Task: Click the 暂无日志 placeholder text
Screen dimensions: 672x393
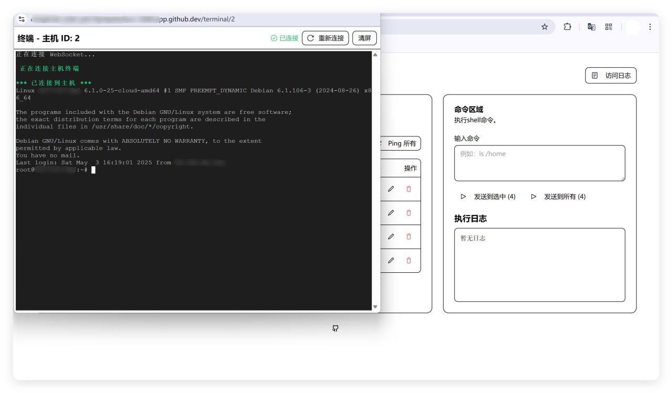Action: click(473, 238)
